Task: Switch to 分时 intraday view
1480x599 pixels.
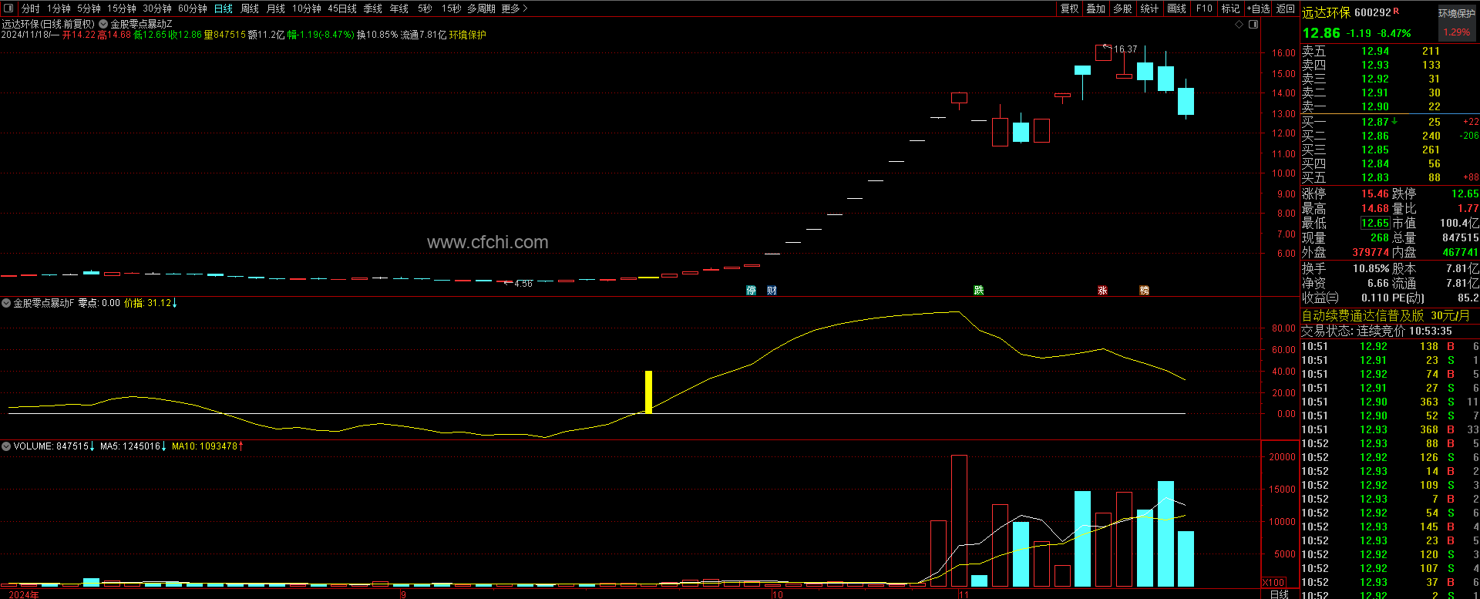Action: pyautogui.click(x=31, y=8)
